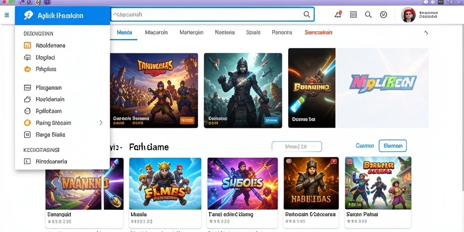Click the Dloplad sidebar icon
Screen dimensions: 464x232
pos(27,58)
